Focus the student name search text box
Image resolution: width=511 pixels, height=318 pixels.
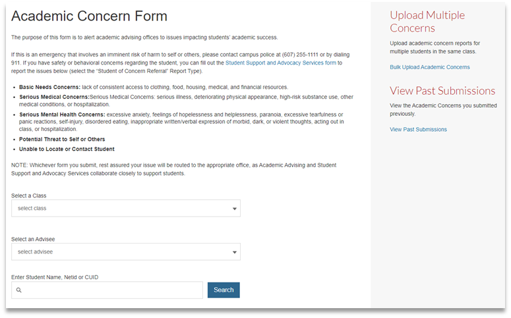coord(112,290)
